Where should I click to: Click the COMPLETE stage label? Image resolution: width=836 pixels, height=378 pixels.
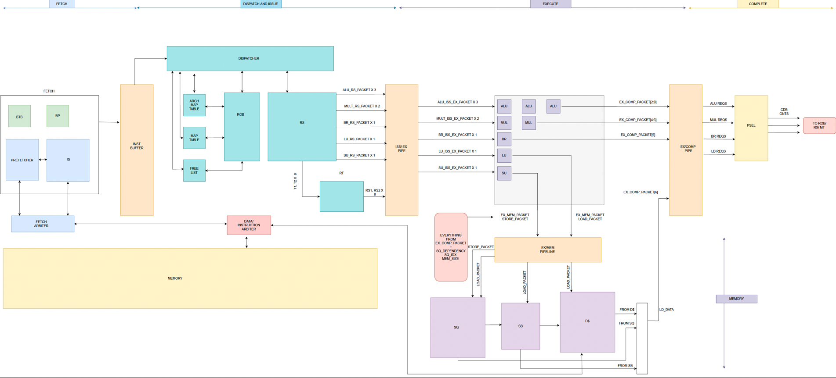(x=757, y=4)
